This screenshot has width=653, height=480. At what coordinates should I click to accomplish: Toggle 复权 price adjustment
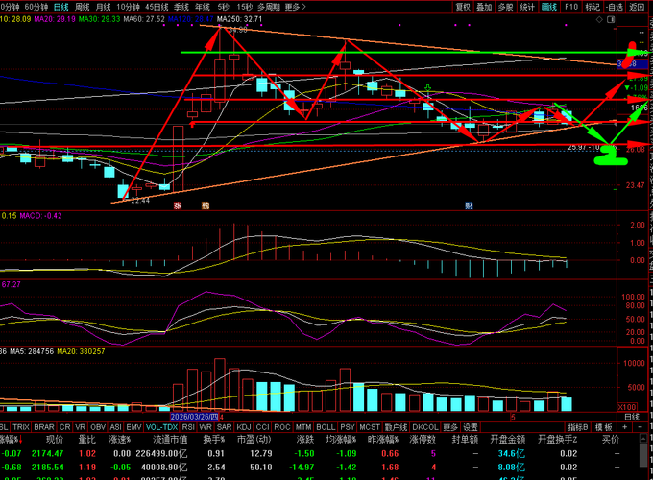(x=463, y=7)
